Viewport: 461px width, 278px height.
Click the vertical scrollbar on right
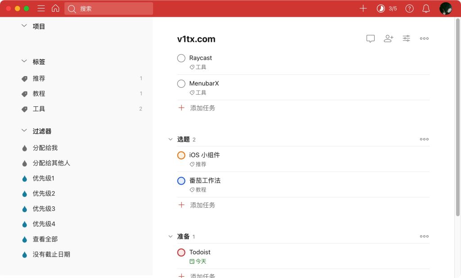tap(457, 117)
